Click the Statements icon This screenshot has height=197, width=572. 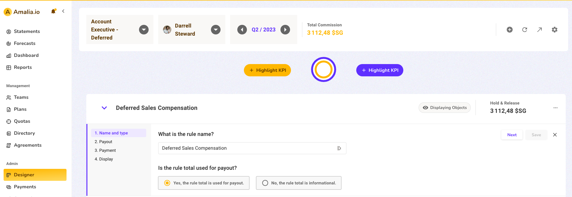click(9, 32)
